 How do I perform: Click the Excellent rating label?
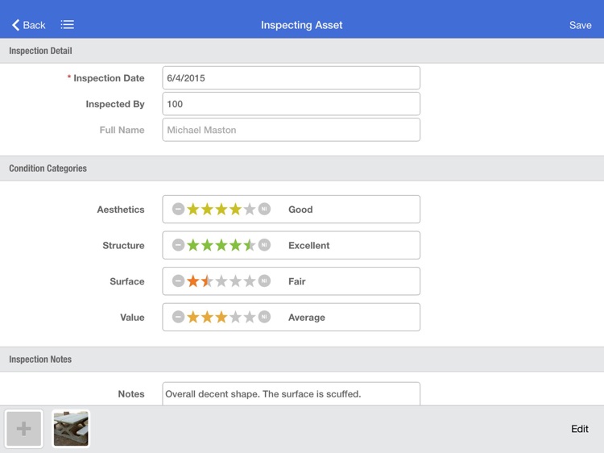pos(309,245)
